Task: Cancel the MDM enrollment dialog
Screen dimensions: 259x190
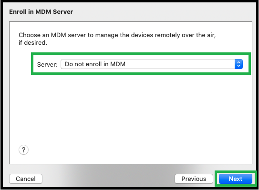Action: click(26, 179)
